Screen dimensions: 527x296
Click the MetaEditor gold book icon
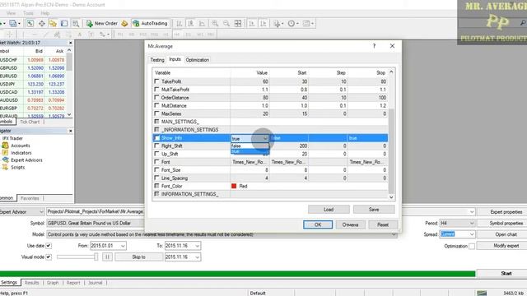click(x=124, y=24)
